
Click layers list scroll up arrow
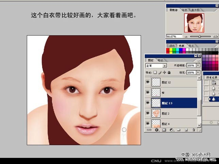[x=199, y=78]
